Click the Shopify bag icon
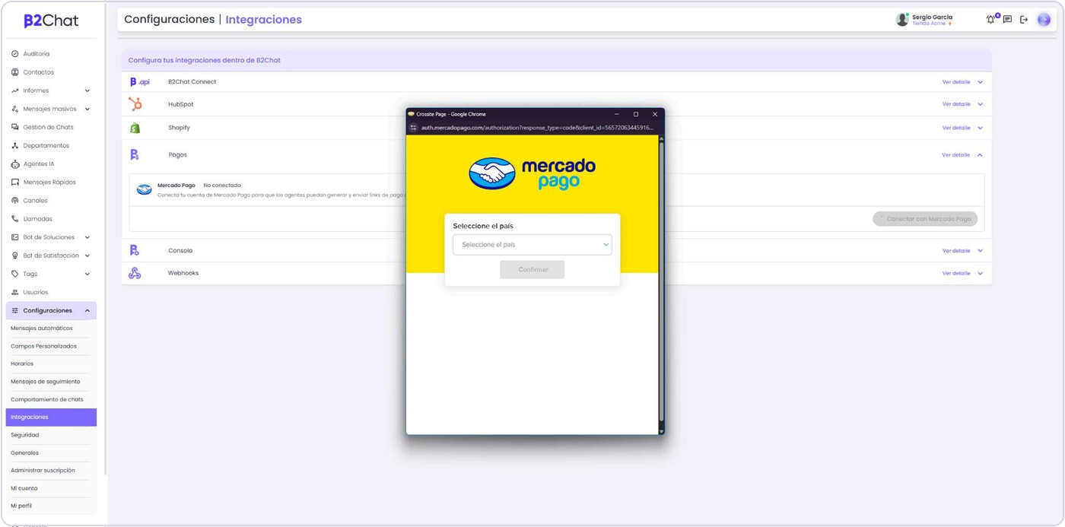1065x527 pixels. (x=135, y=128)
